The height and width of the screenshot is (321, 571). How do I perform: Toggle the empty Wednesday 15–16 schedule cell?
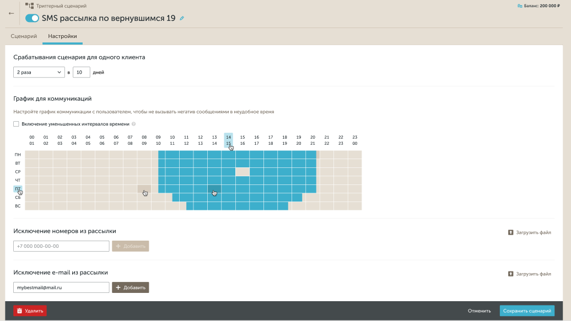pos(243,172)
